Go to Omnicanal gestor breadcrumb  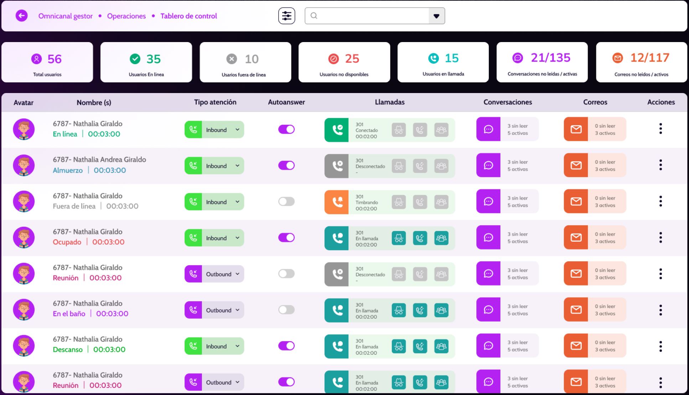click(66, 16)
